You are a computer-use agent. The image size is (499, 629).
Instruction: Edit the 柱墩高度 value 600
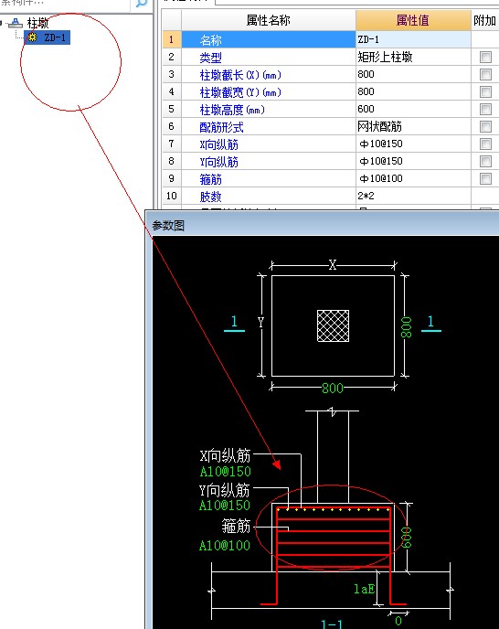pos(413,109)
